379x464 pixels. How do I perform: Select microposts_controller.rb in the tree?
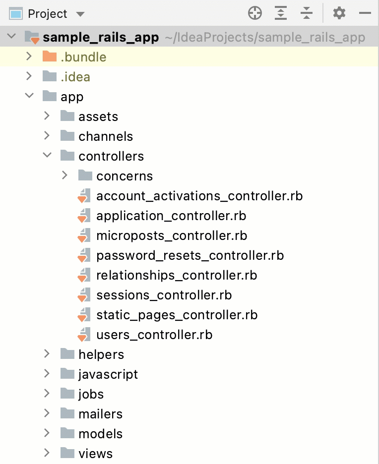point(171,235)
